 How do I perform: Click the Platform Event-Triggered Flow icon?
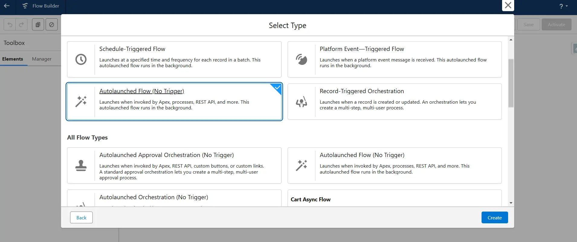301,59
